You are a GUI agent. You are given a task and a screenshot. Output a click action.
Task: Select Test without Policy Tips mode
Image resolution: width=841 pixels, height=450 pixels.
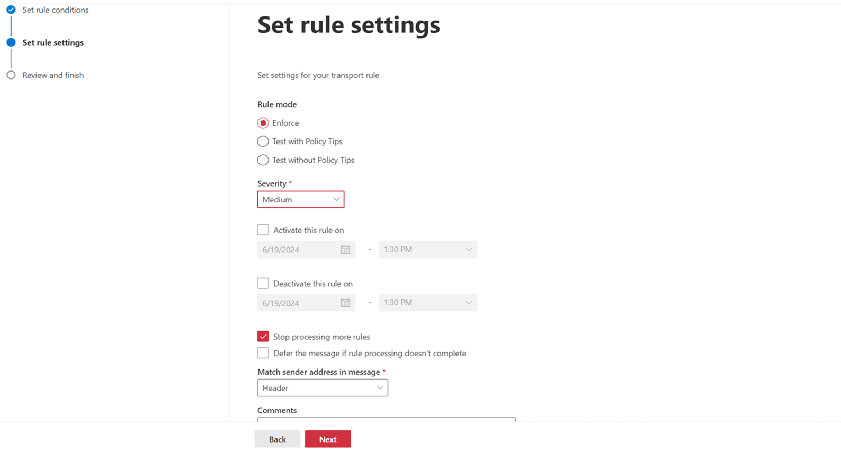(263, 160)
